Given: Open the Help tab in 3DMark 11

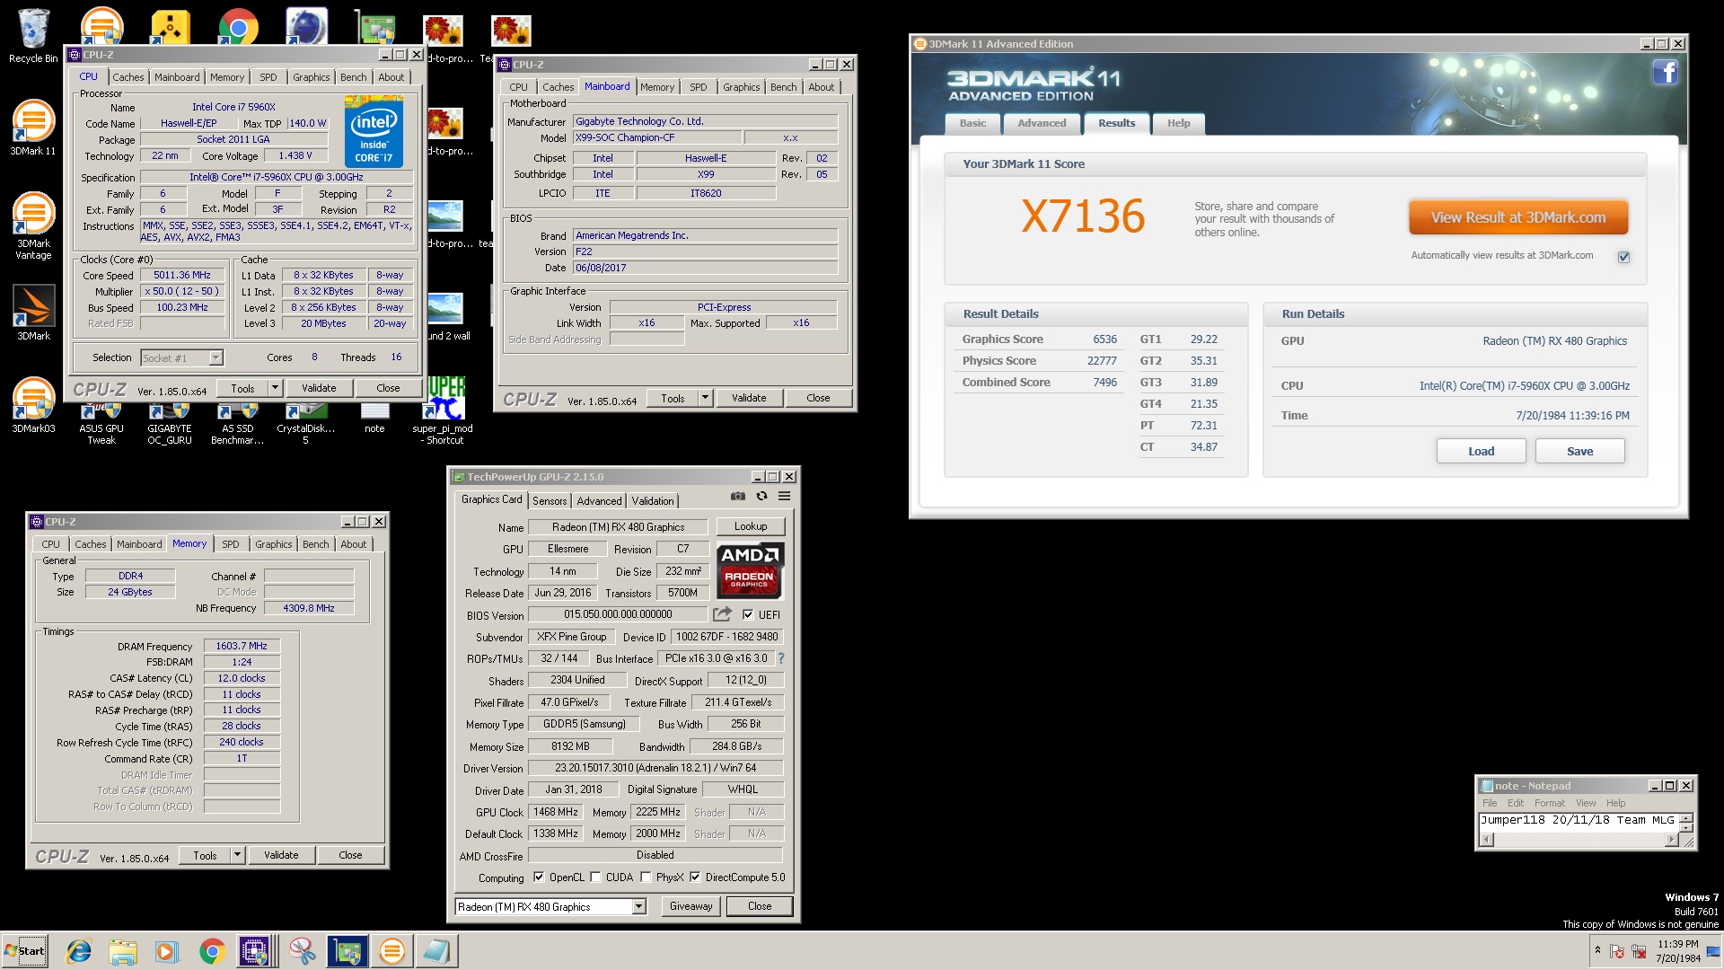Looking at the screenshot, I should pyautogui.click(x=1178, y=123).
